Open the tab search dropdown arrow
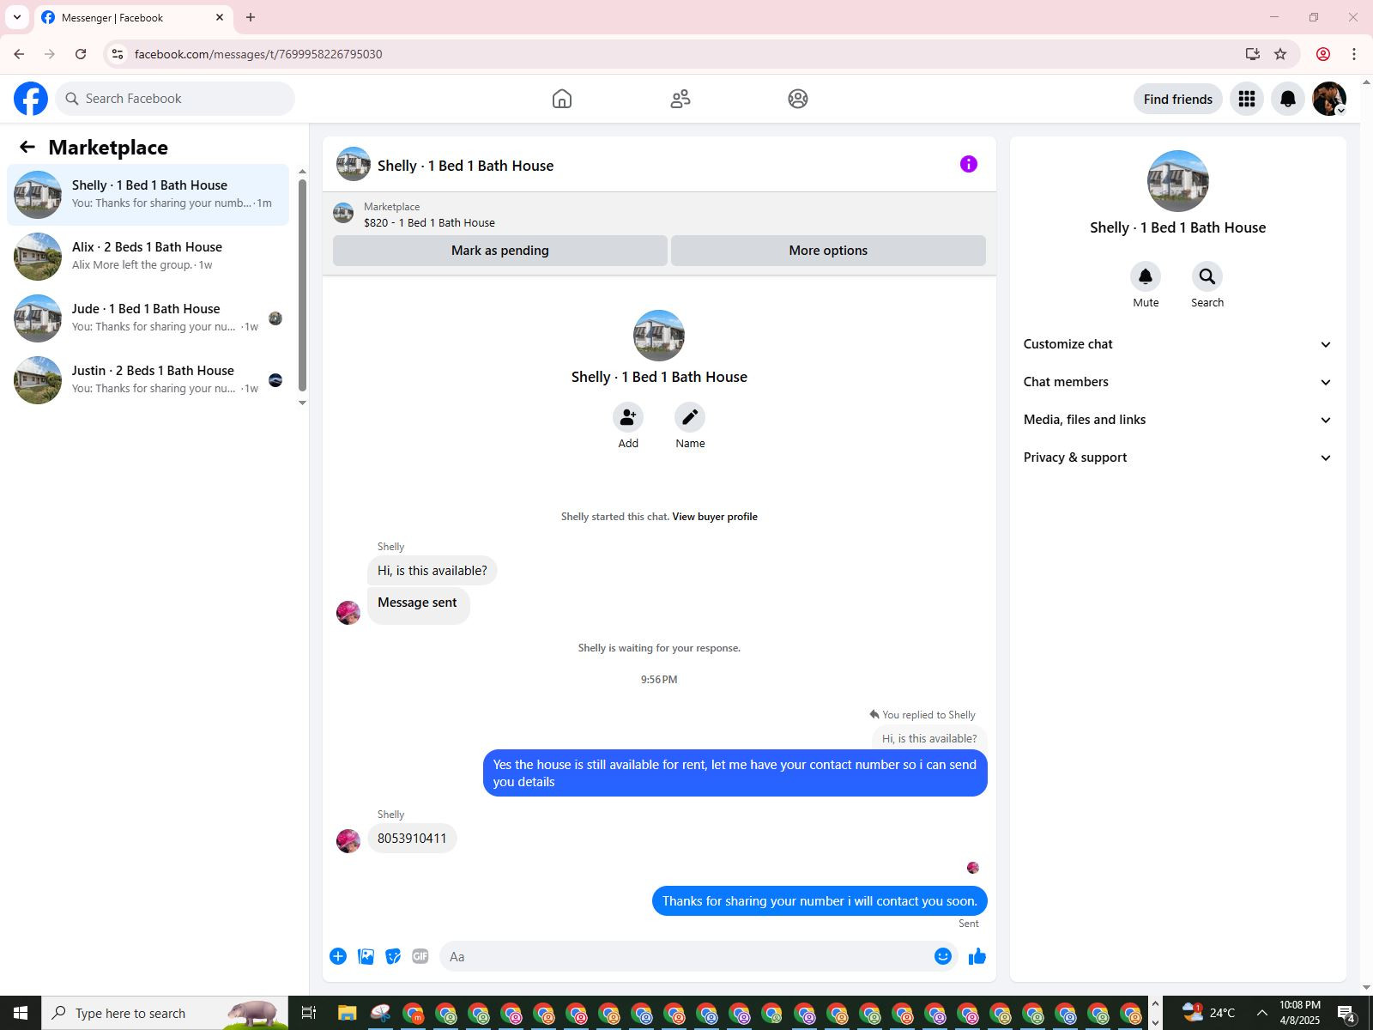Image resolution: width=1373 pixels, height=1030 pixels. 17,17
